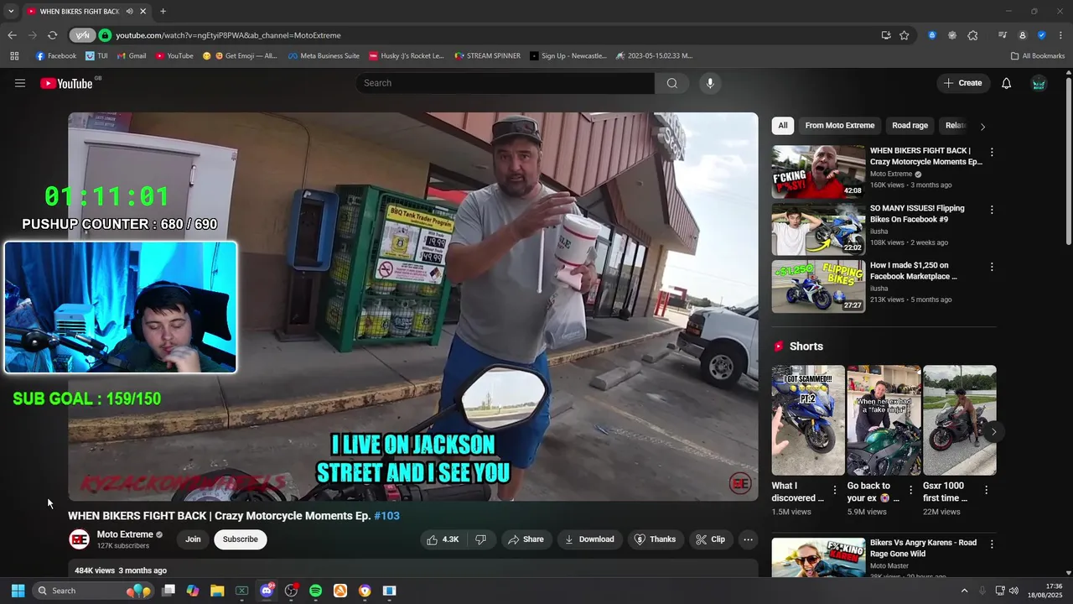Open options for 'WHEN BIKERS FIGHT BACK' sidebar video
This screenshot has height=604, width=1073.
point(992,153)
